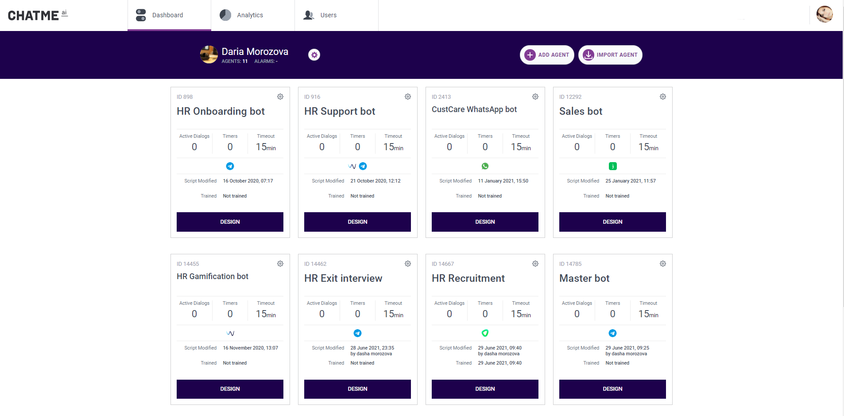Click WhatsApp channel icon on CustCare bot
The image size is (844, 416).
(x=485, y=166)
